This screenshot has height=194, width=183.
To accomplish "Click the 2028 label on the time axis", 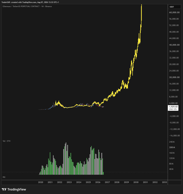I will click(117, 182).
